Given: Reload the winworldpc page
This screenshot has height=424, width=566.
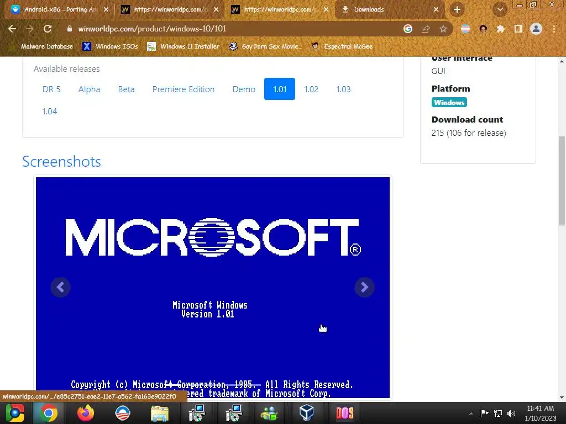Looking at the screenshot, I should [48, 29].
